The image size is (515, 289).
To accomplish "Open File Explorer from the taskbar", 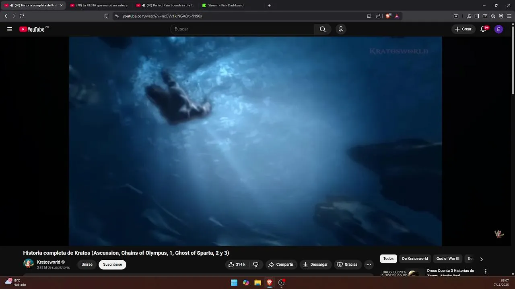I will (x=257, y=283).
